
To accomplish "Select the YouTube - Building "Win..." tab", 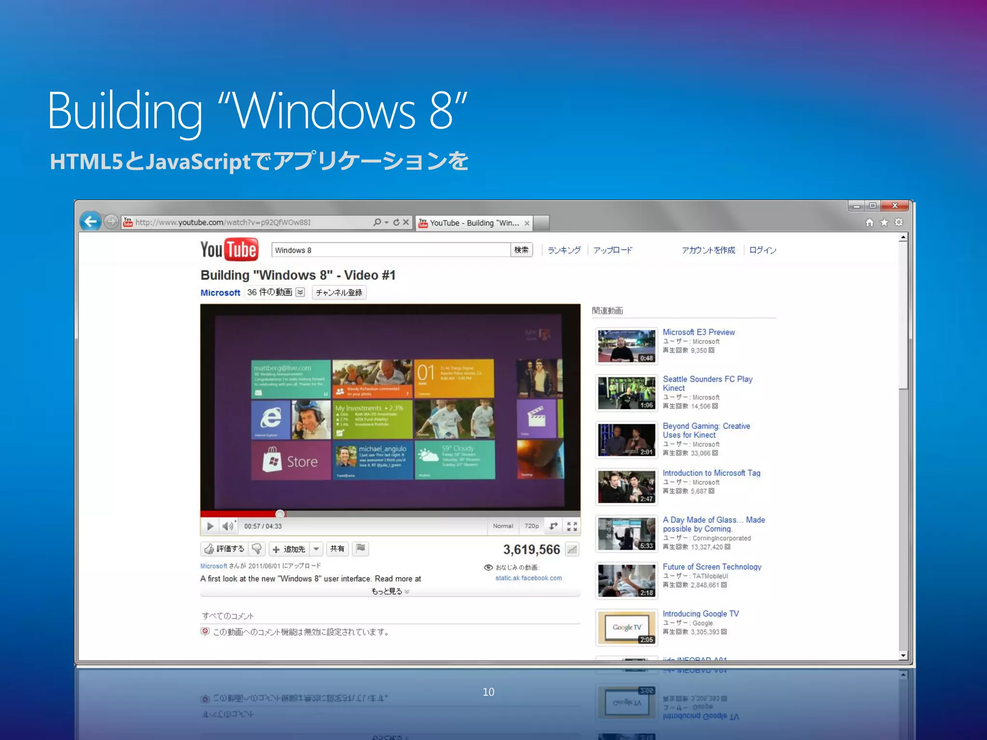I will click(x=474, y=223).
